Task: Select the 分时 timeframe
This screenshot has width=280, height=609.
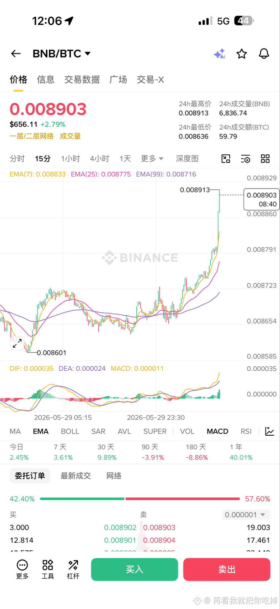Action: 17,158
